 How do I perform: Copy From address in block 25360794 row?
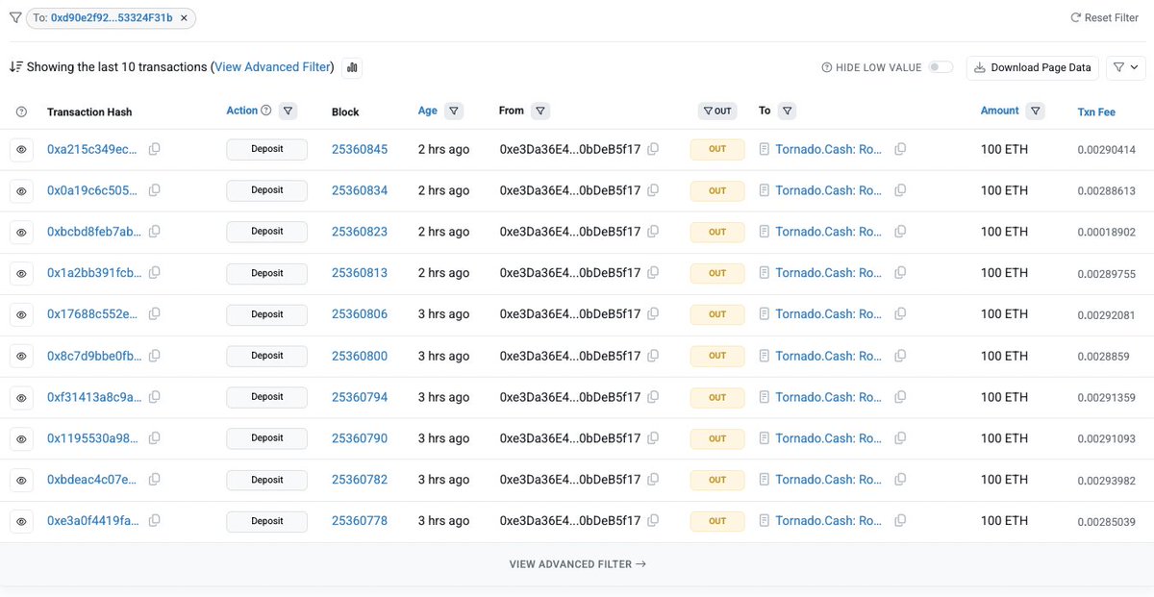point(653,397)
